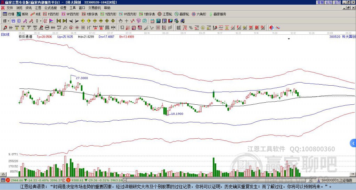Click the blue side panel chevron
356x190 pixels.
pyautogui.click(x=353, y=143)
